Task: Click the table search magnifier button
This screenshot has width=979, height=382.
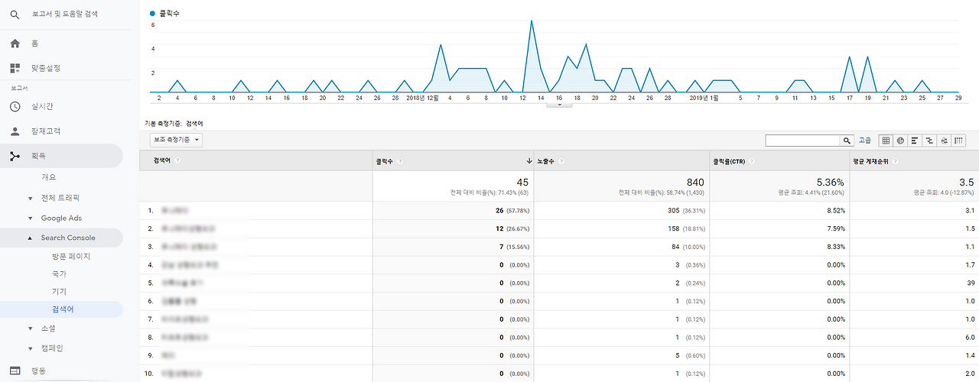Action: [847, 141]
